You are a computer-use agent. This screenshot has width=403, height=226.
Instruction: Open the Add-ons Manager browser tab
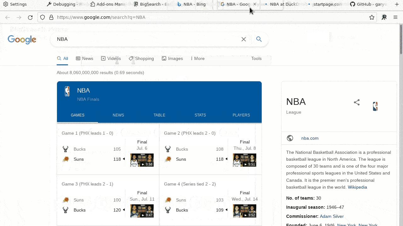click(107, 4)
